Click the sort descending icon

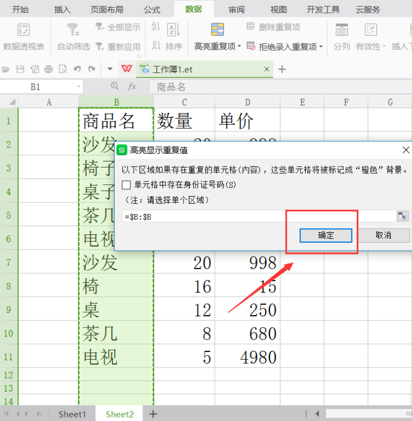156,46
